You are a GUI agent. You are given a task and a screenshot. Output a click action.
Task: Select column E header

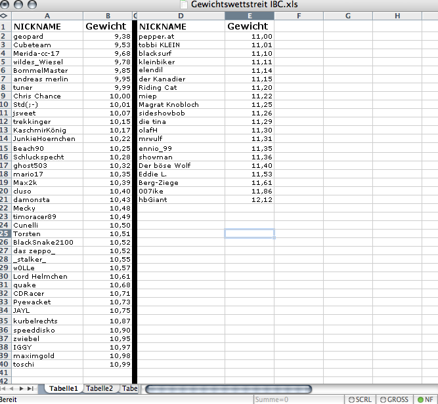click(x=249, y=15)
